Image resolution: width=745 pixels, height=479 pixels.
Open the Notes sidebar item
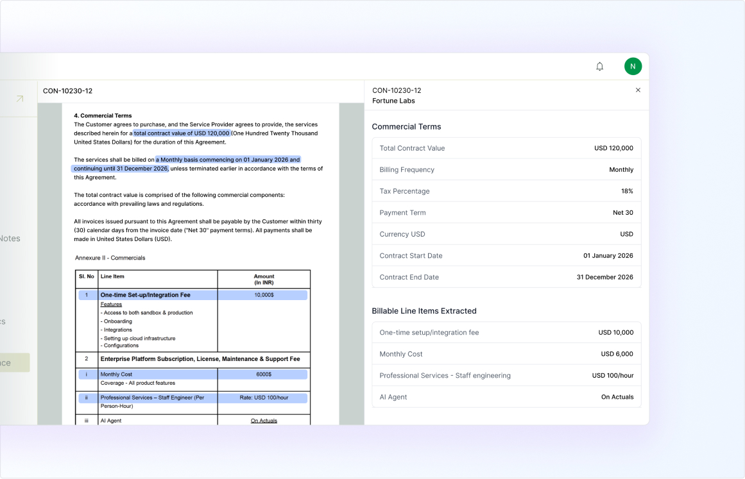10,239
